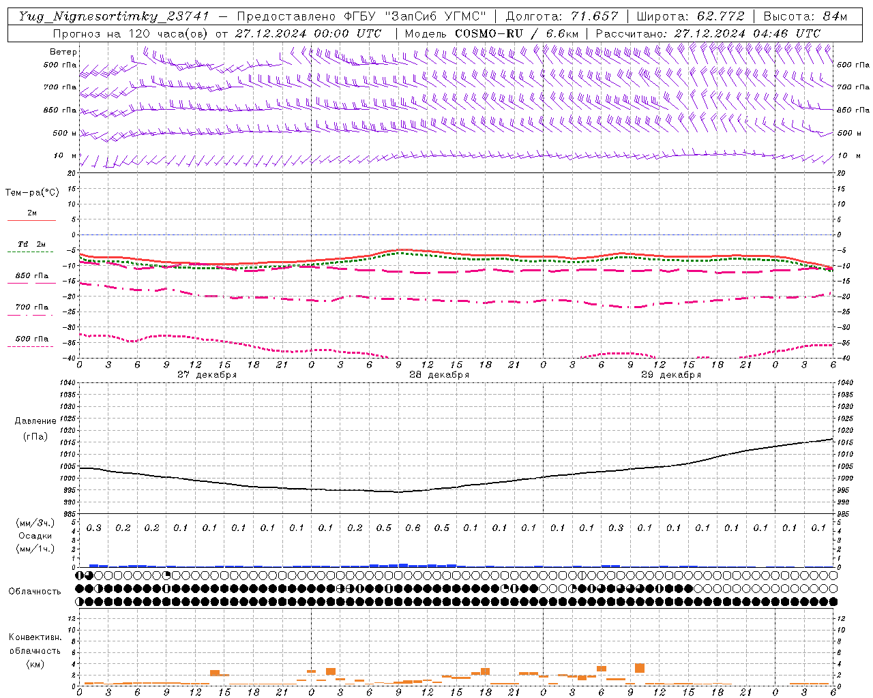
Task: Click the 985 tick on right pressure axis
Action: click(844, 514)
